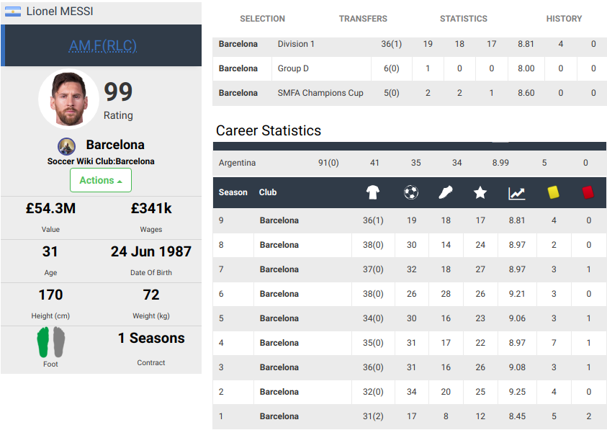Click the goals soccer ball icon
Viewport: 607px width, 430px height.
click(411, 192)
